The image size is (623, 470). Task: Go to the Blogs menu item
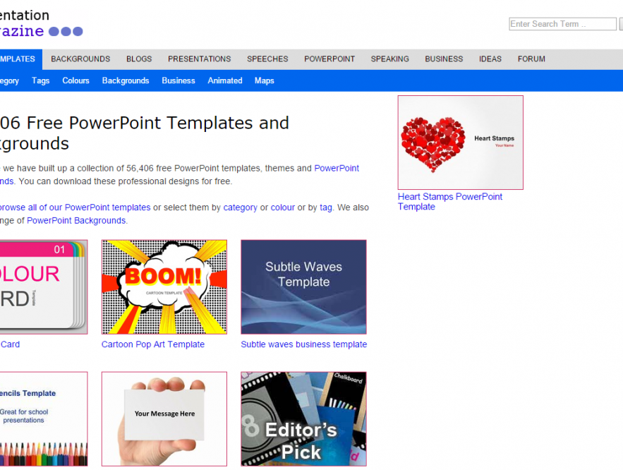point(139,59)
